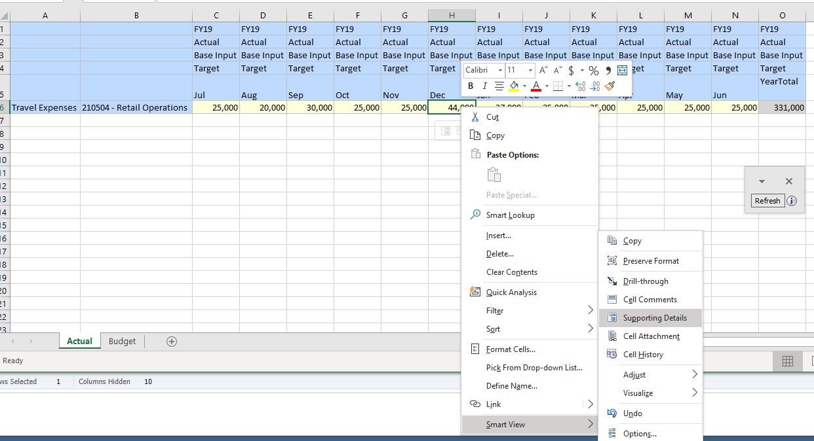The width and height of the screenshot is (814, 441).
Task: Open Smart Lookup
Action: 530,215
